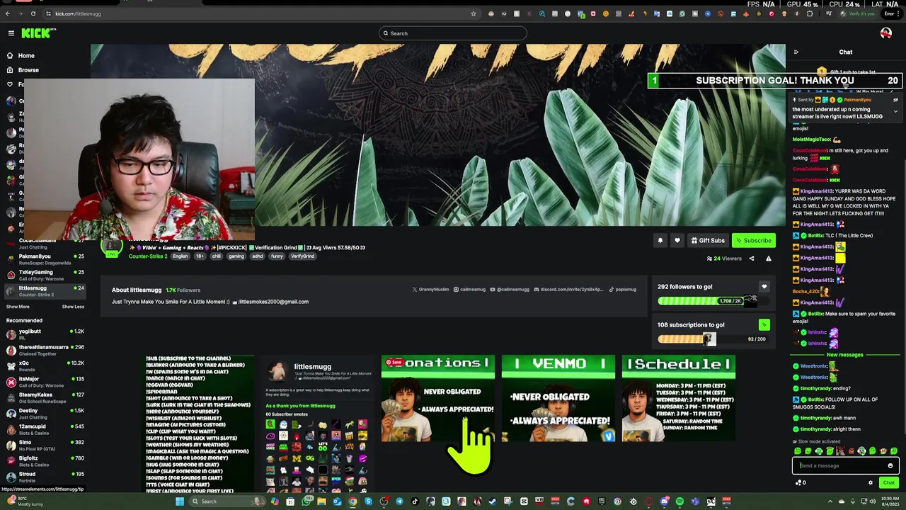Open Spotify from the taskbar

(x=679, y=501)
